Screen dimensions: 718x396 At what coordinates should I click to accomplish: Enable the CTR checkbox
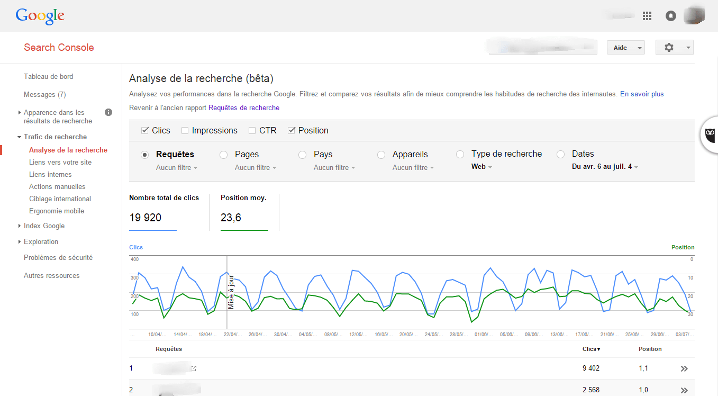pos(252,131)
